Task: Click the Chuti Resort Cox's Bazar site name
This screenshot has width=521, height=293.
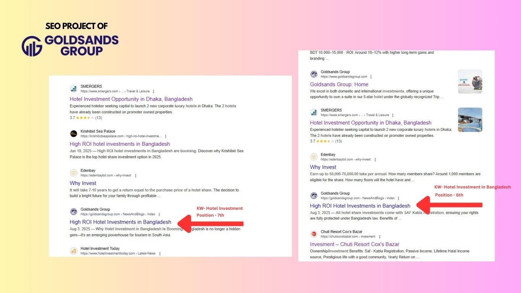Action: point(341,232)
